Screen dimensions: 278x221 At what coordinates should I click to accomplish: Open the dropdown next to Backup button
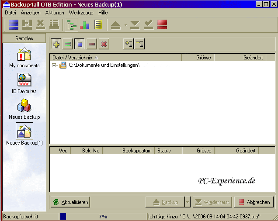(188, 202)
